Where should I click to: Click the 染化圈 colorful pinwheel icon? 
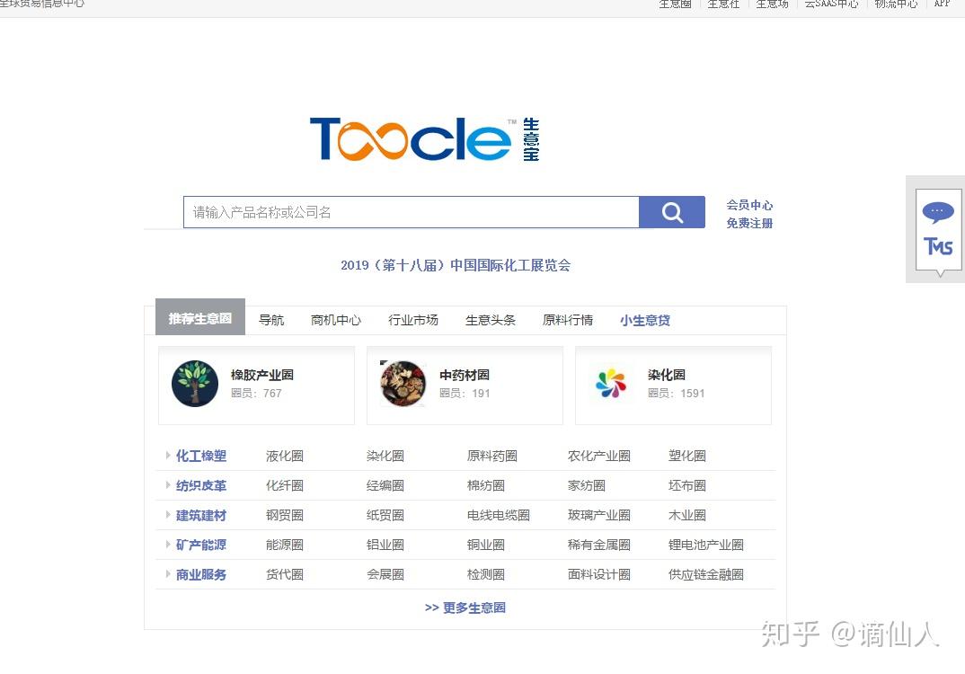pyautogui.click(x=610, y=384)
